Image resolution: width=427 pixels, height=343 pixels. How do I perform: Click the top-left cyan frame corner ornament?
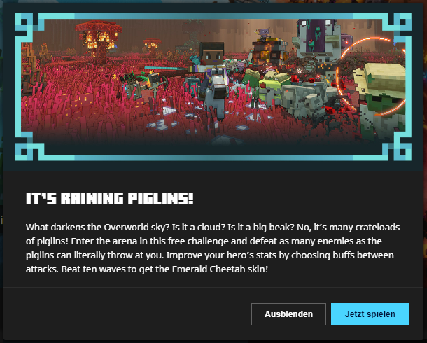(x=26, y=24)
